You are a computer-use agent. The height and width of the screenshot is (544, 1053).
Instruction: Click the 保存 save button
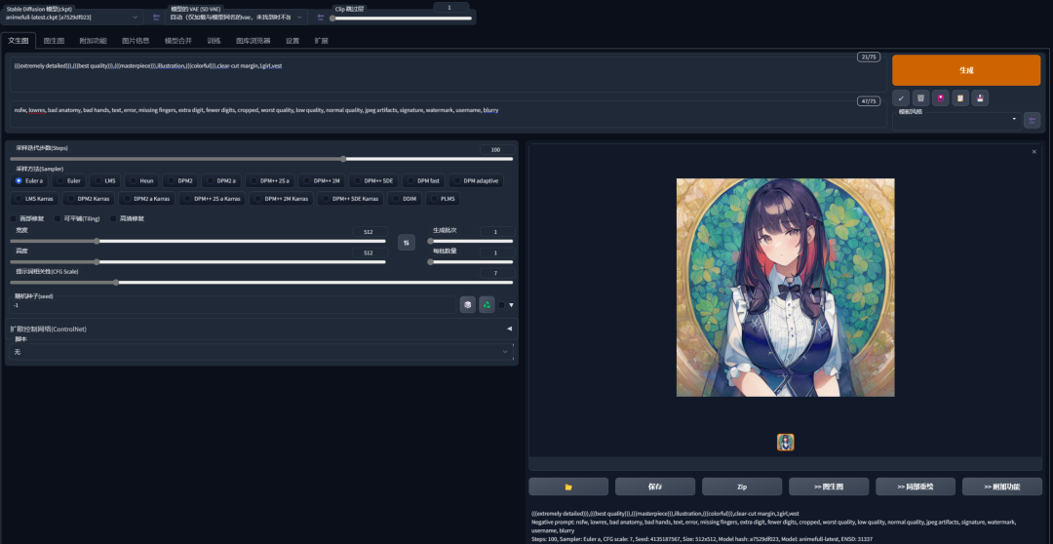coord(655,486)
